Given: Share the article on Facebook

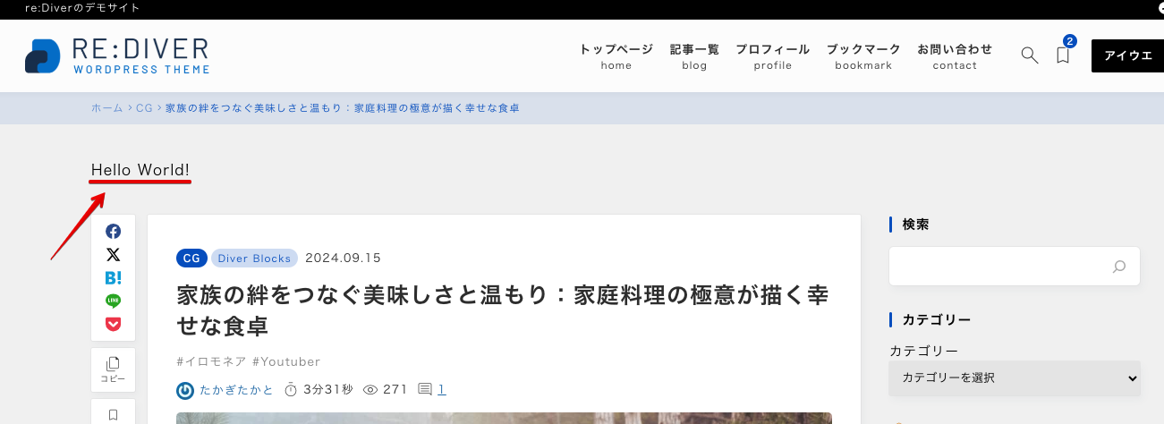Looking at the screenshot, I should tap(114, 232).
